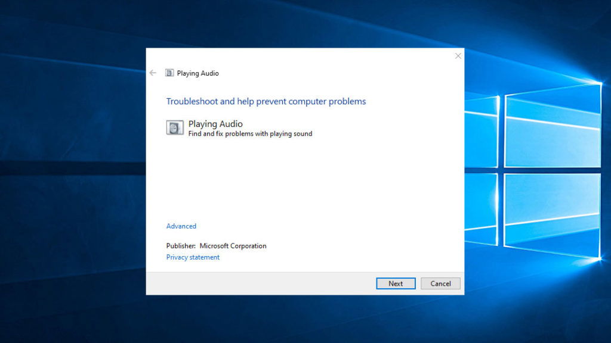Click the troubleshooter icon beside the window title
This screenshot has height=343, width=611.
coord(171,73)
